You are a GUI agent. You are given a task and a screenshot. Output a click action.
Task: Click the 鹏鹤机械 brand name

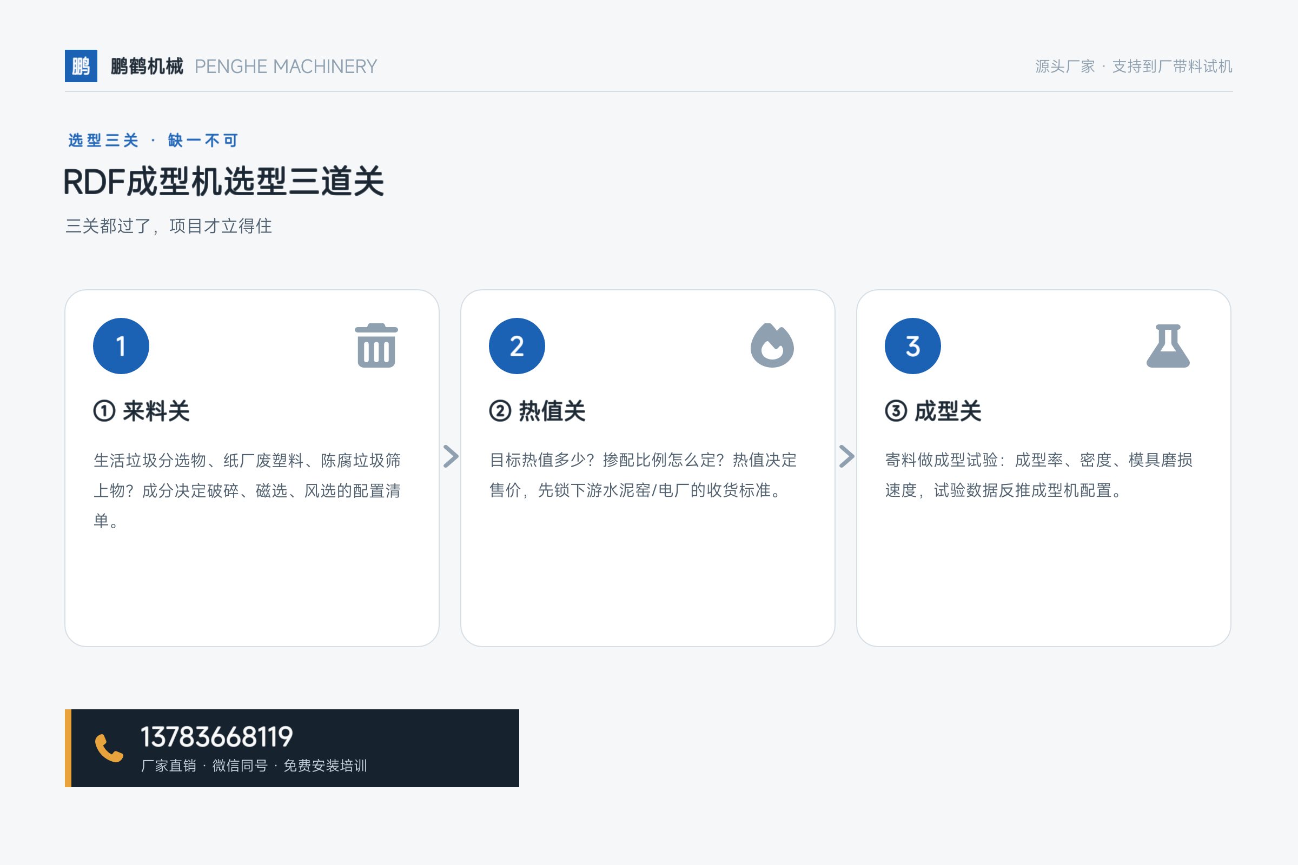click(x=147, y=66)
